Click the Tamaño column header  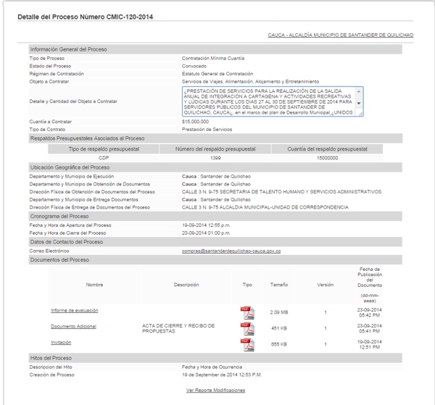(x=279, y=285)
